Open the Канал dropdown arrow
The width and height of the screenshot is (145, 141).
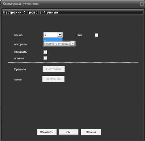click(59, 35)
